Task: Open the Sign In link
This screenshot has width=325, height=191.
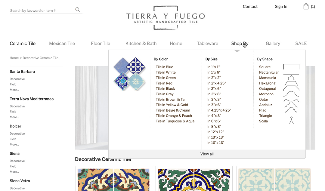Action: tap(281, 6)
